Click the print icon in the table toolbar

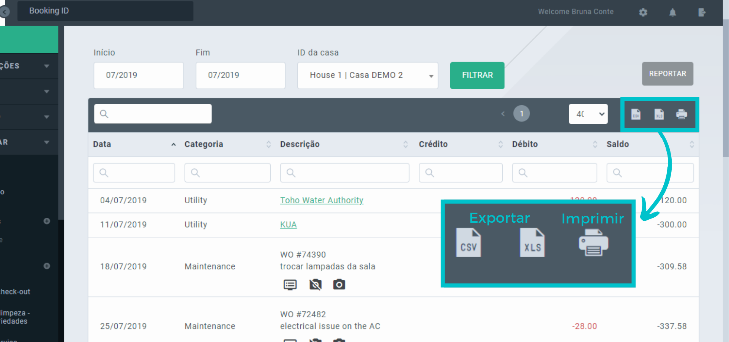[x=682, y=114]
